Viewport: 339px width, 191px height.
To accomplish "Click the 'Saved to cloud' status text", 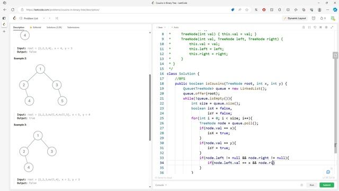I will pos(164,178).
